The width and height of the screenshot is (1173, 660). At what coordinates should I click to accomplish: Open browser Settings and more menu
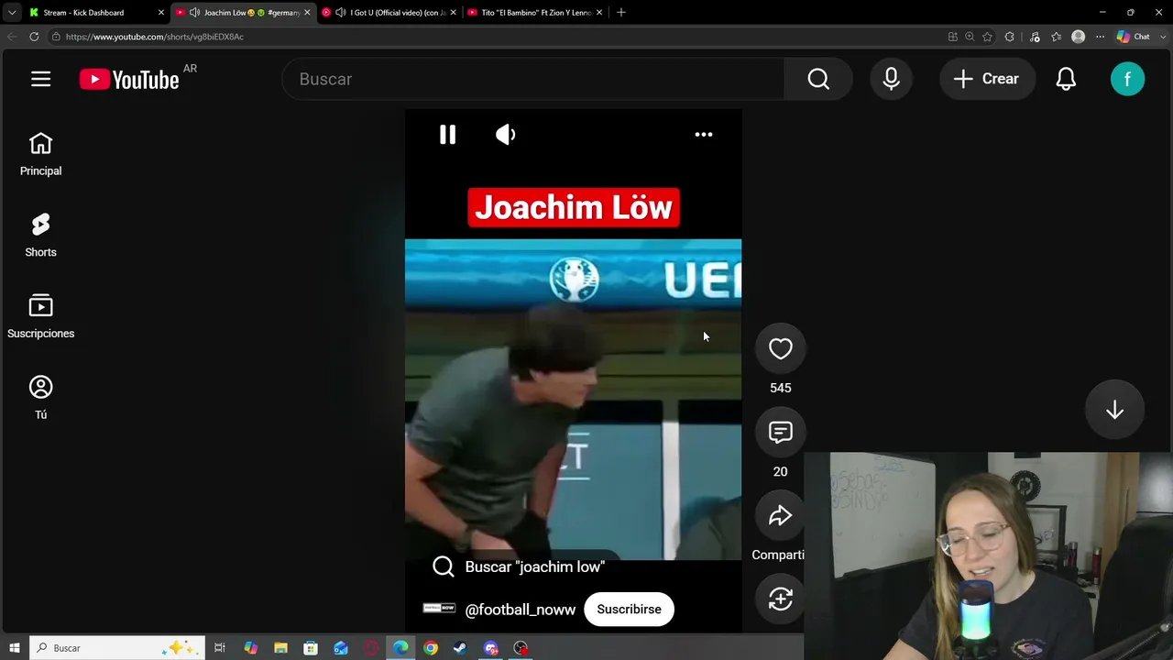[x=1100, y=37]
